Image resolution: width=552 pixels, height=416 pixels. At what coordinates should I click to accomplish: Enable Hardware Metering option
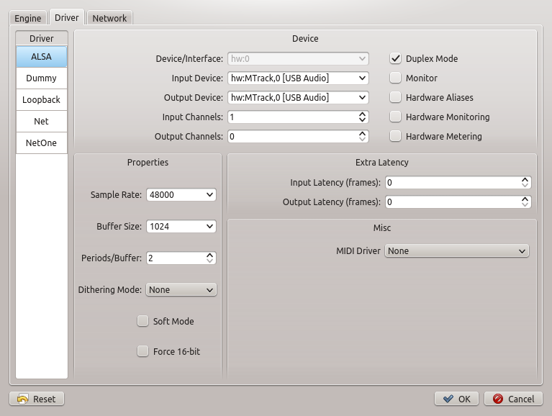coord(395,136)
